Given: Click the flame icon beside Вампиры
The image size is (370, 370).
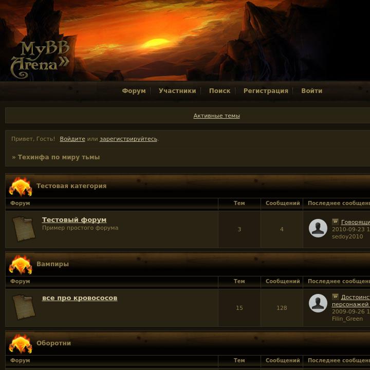Looking at the screenshot, I should tap(21, 265).
